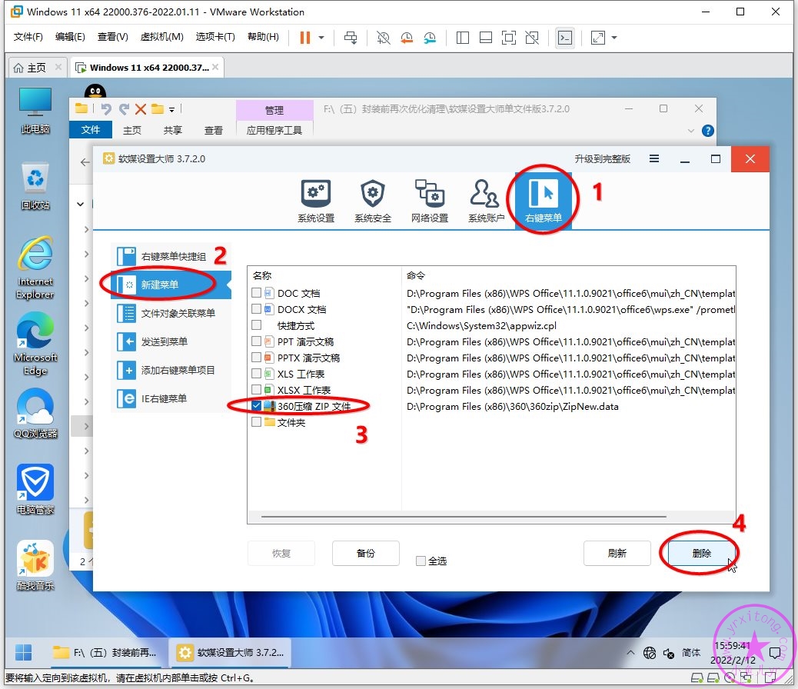Open VMware snapshot manager icon

(430, 37)
